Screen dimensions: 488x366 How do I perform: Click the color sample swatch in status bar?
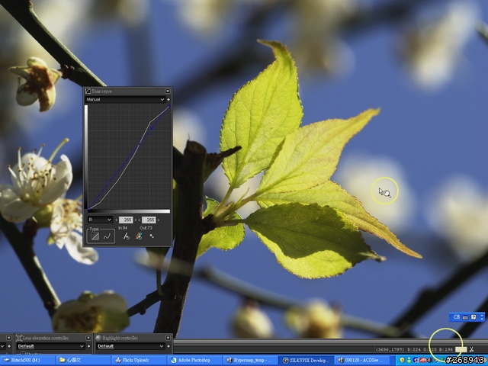pyautogui.click(x=461, y=350)
